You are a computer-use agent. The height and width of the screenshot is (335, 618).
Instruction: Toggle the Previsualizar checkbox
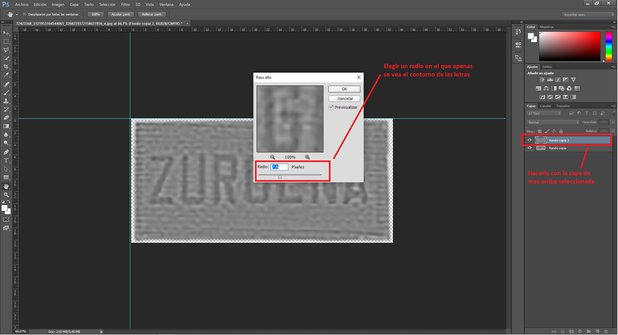331,107
